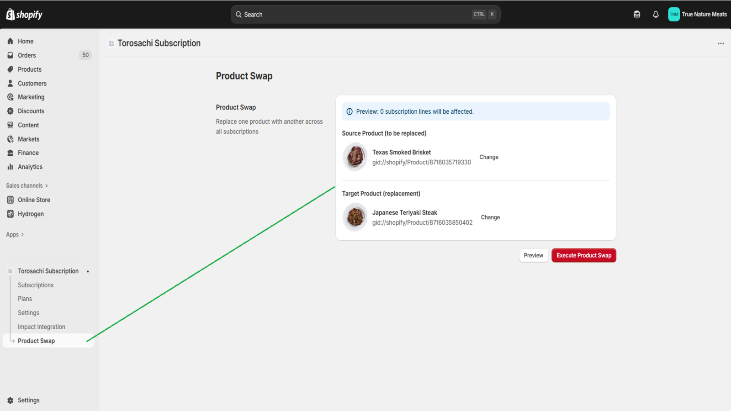This screenshot has height=411, width=731.
Task: Open Impact Integration subitem
Action: pyautogui.click(x=42, y=327)
